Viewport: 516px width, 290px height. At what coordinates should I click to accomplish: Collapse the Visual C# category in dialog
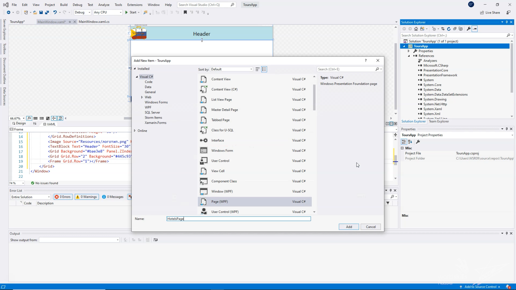tap(137, 77)
